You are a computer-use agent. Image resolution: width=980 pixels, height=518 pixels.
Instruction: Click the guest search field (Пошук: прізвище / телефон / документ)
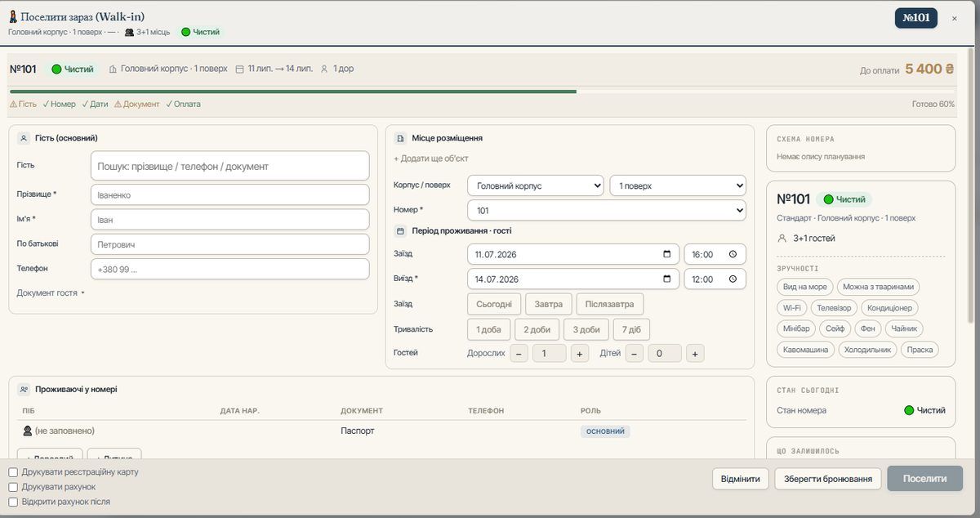(229, 166)
